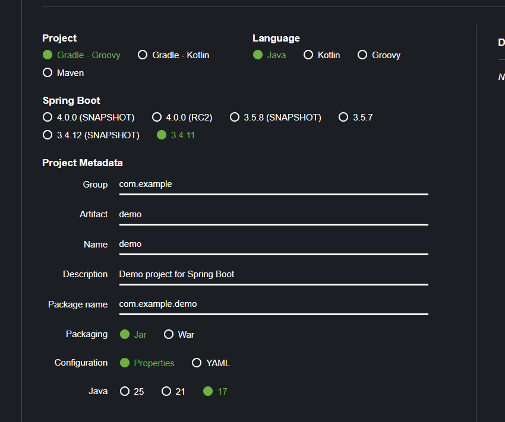Pick Spring Boot 3.4.12 (SNAPSHOT)
Image resolution: width=505 pixels, height=422 pixels.
(91, 135)
